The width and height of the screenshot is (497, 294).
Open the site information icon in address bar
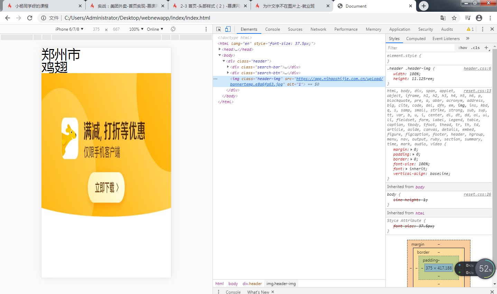point(44,18)
